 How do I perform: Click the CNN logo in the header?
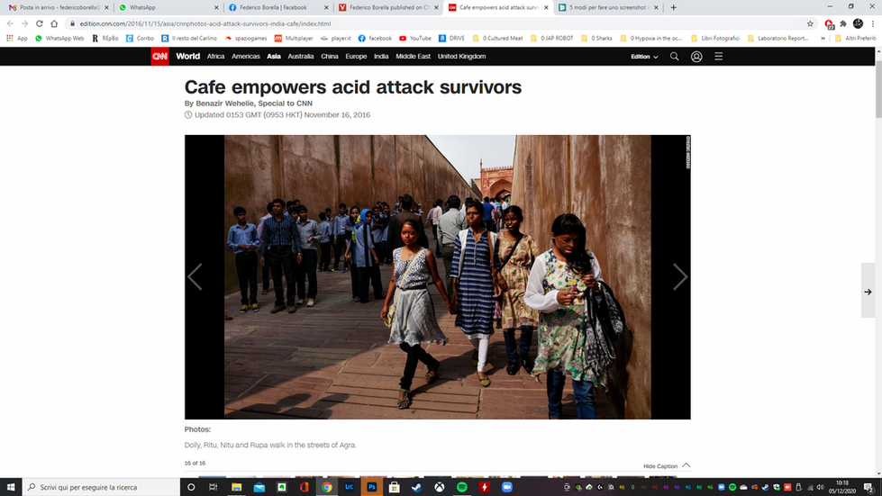pyautogui.click(x=159, y=56)
